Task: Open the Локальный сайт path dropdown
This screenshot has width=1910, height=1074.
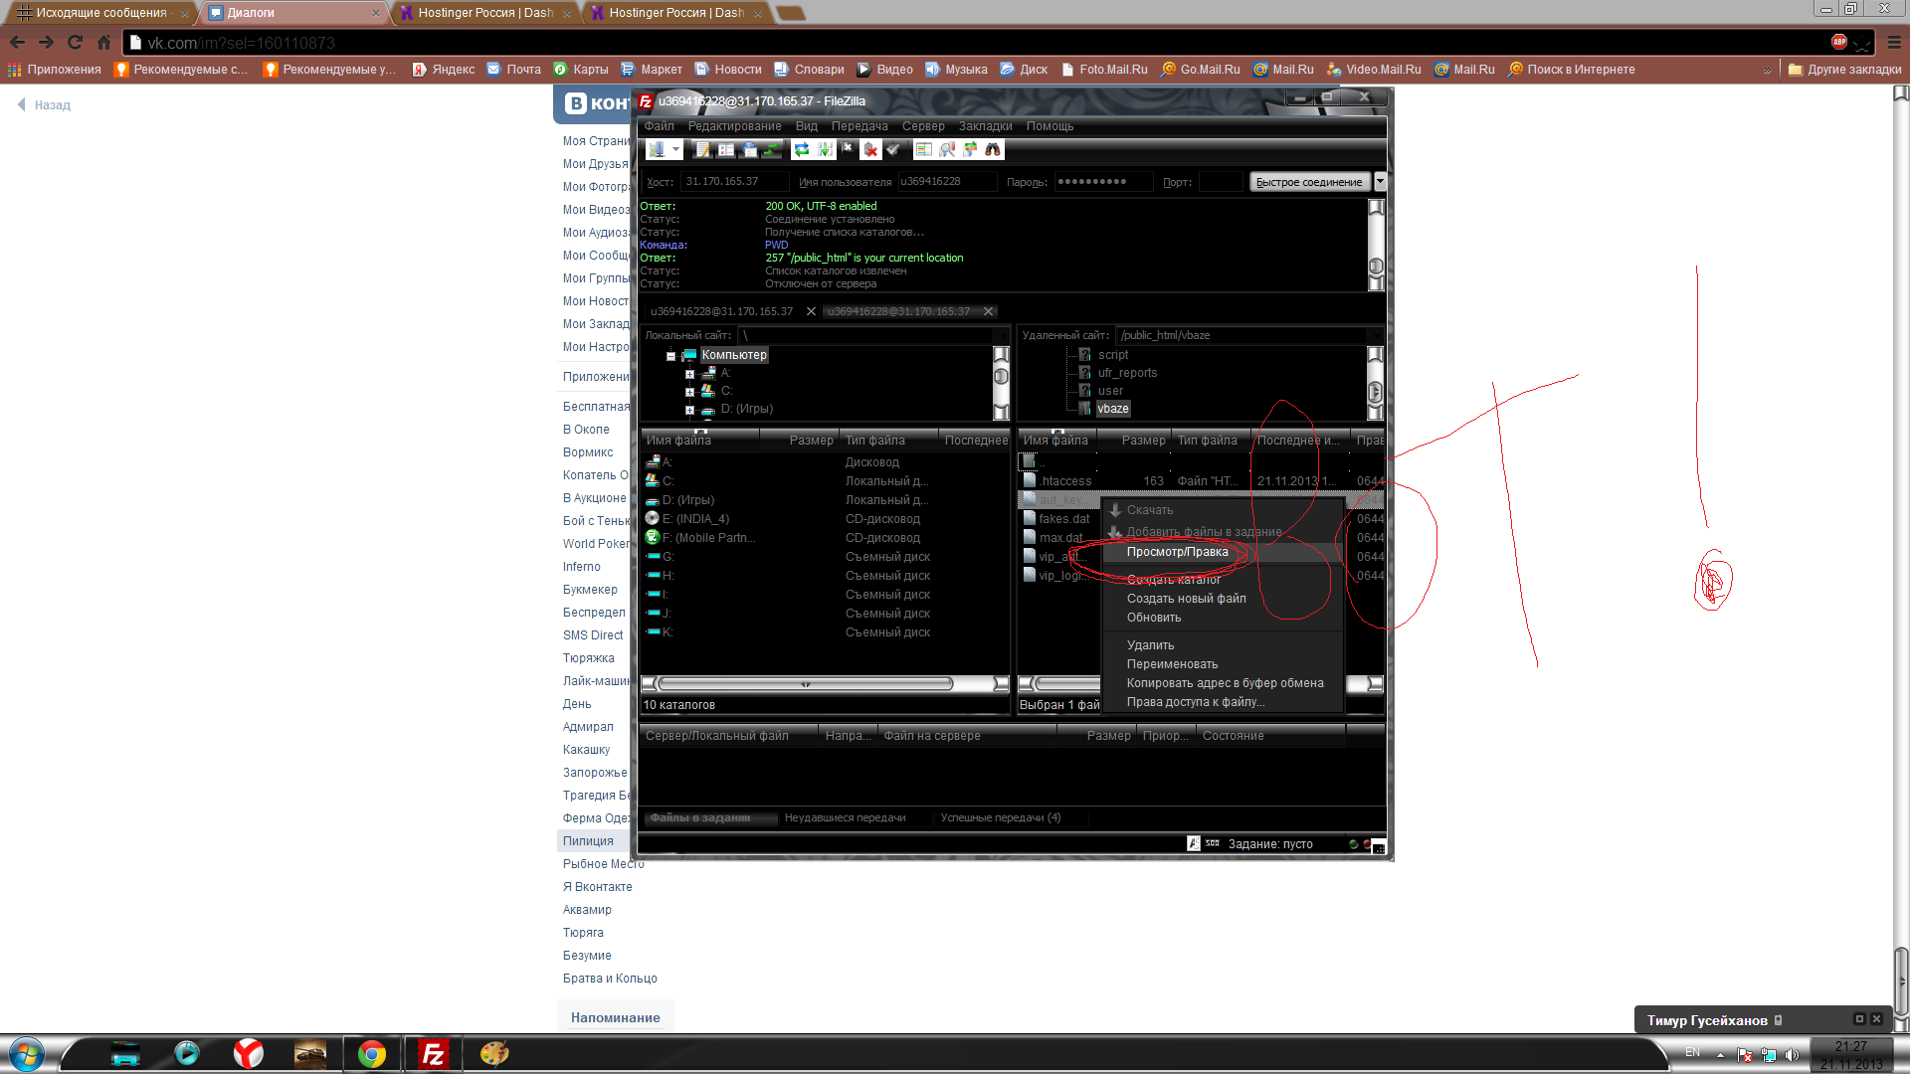Action: click(1002, 336)
